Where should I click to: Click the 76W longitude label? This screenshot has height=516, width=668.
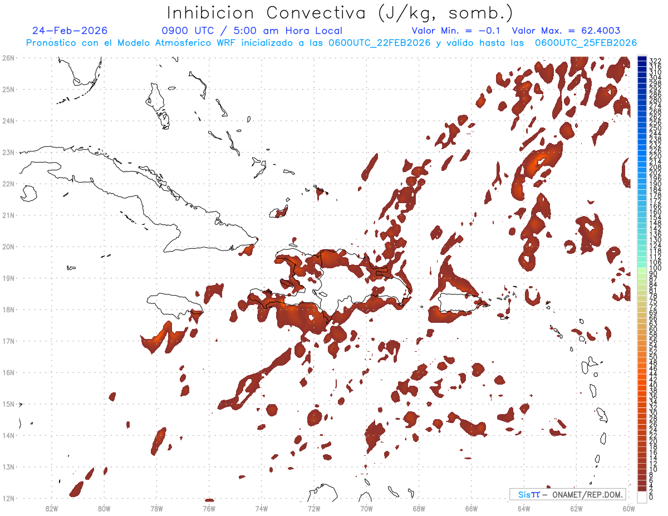click(x=209, y=508)
